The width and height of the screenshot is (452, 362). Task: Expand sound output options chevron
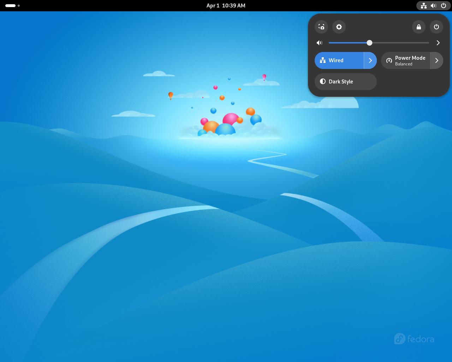pos(438,43)
